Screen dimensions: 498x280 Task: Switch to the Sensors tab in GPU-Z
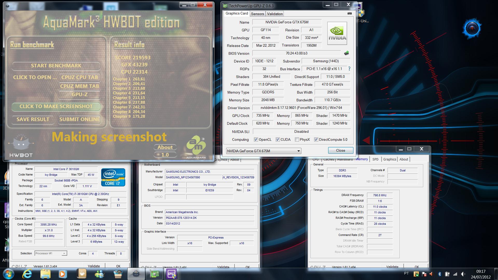pyautogui.click(x=257, y=14)
